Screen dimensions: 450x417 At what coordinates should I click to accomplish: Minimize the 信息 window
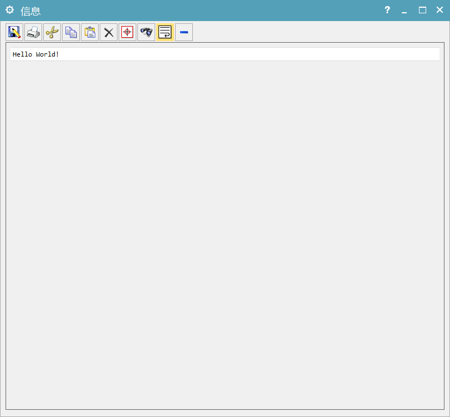point(405,10)
